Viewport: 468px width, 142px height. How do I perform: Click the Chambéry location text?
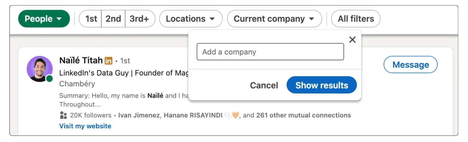(x=77, y=84)
